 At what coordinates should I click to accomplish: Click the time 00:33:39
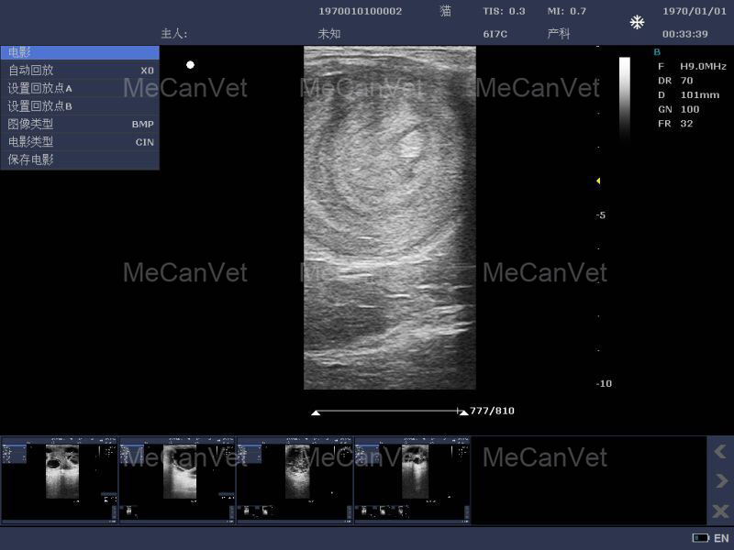click(x=684, y=34)
